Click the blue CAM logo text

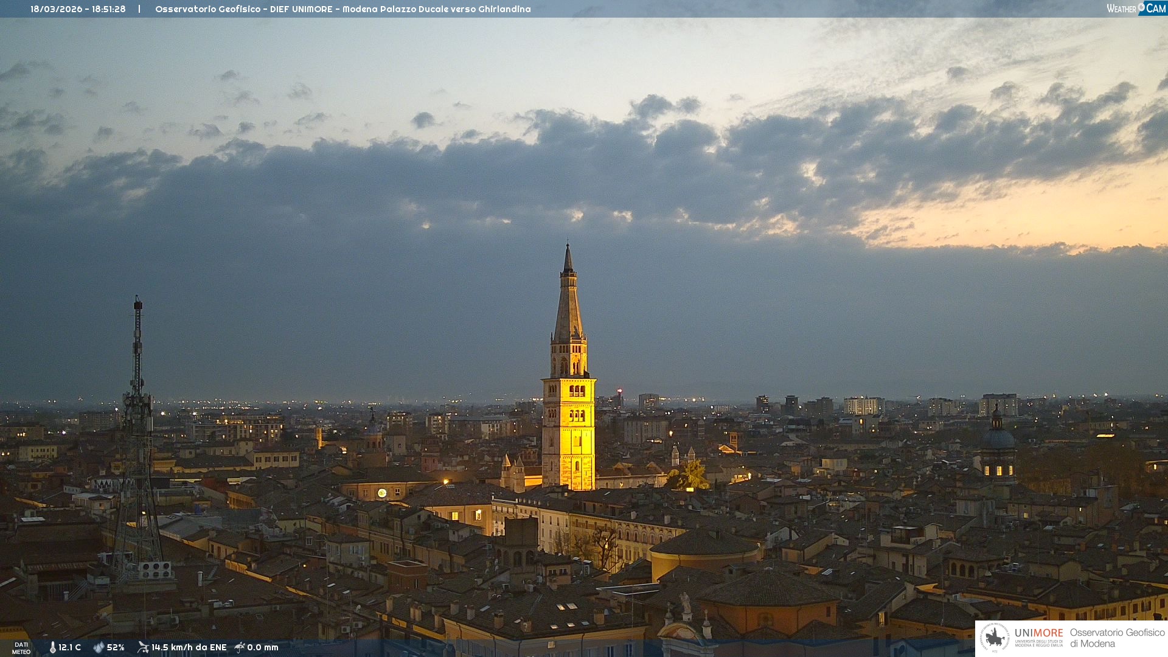(1156, 9)
